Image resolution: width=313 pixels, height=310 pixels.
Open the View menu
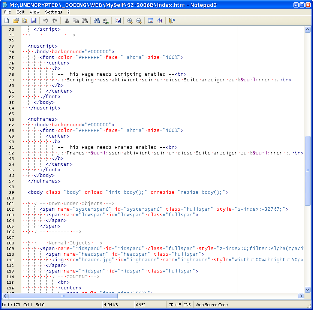coord(34,12)
